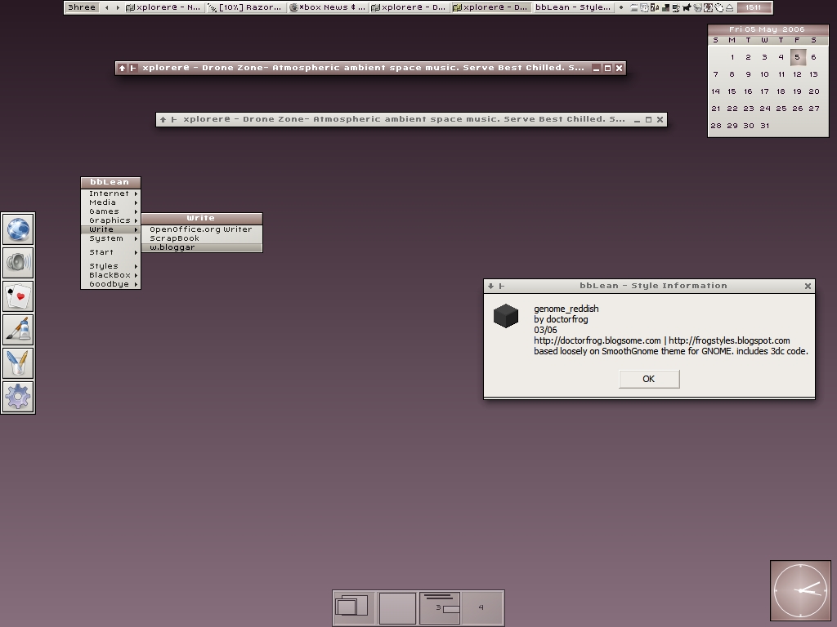Click the quill and pencil Write icon
This screenshot has width=837, height=627.
pyautogui.click(x=18, y=363)
